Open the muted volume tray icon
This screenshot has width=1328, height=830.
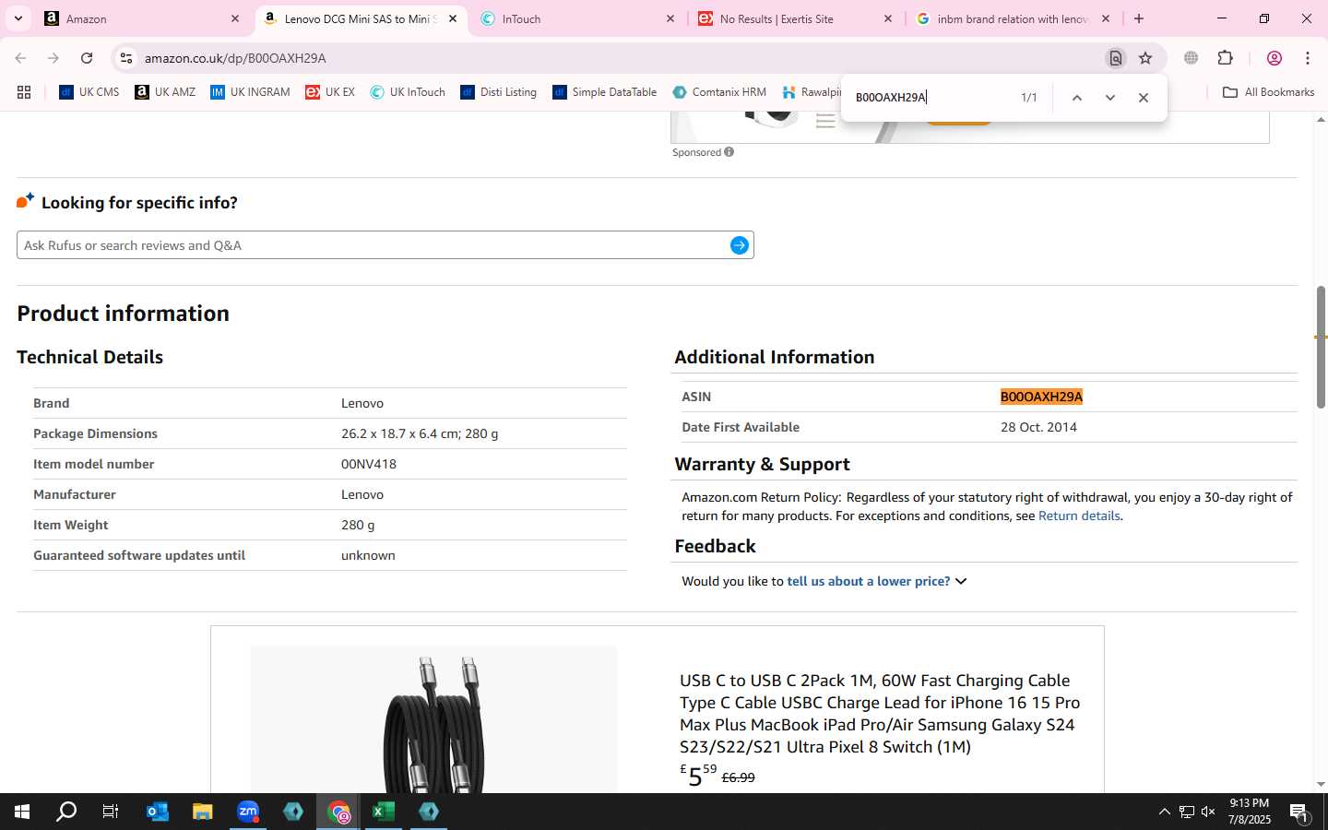point(1208,812)
